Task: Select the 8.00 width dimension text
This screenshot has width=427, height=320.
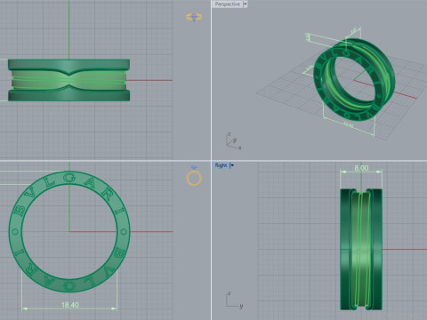Action: click(x=361, y=168)
